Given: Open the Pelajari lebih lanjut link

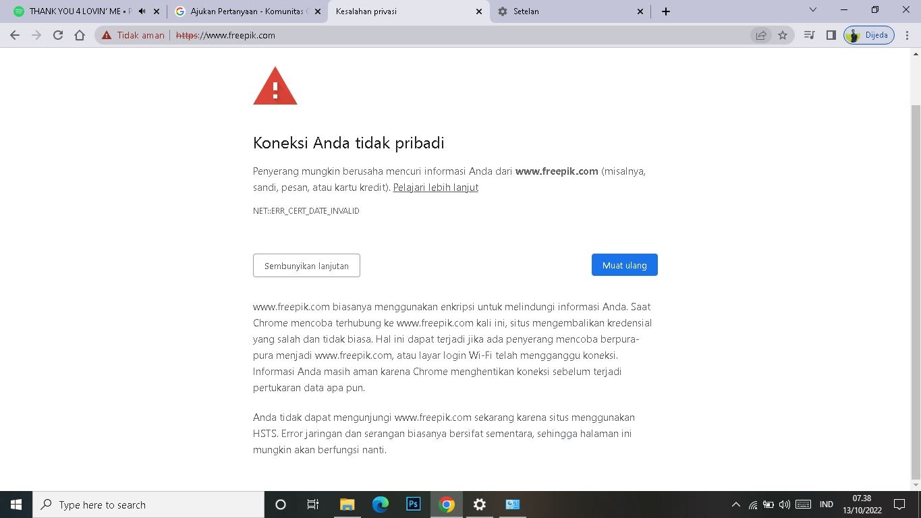Looking at the screenshot, I should tap(436, 188).
